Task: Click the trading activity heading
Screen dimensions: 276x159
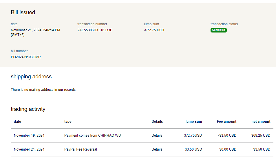Action: 28,109
